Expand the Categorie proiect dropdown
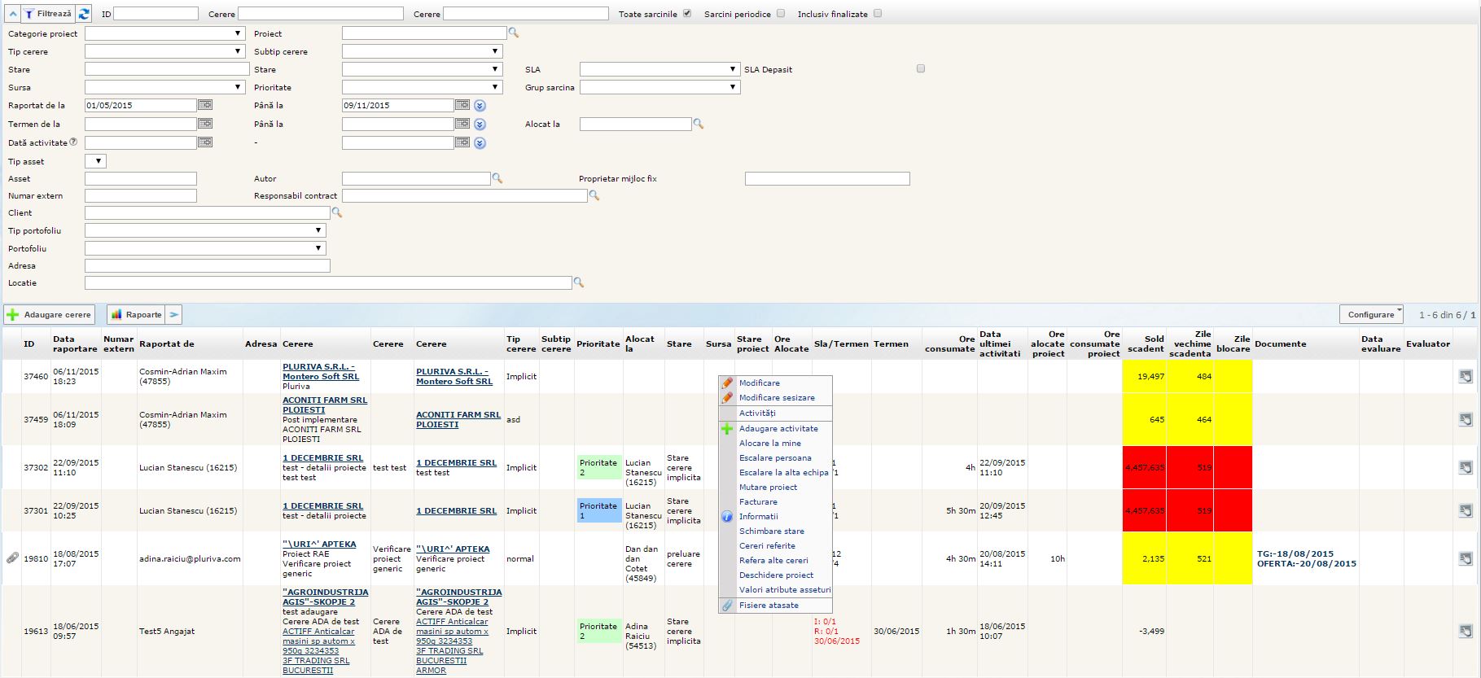This screenshot has width=1481, height=678. tap(238, 33)
